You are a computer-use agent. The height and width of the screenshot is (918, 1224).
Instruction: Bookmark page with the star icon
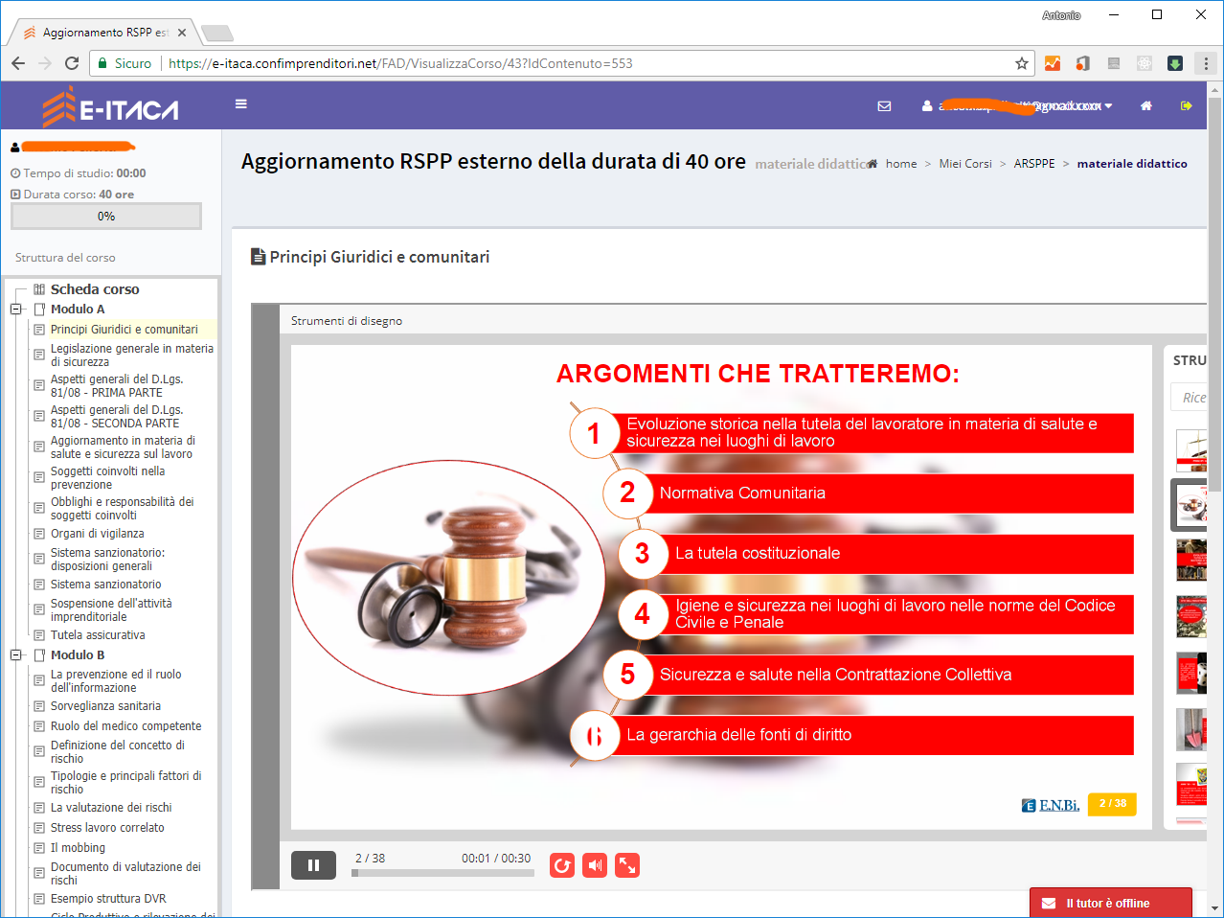click(x=1022, y=63)
